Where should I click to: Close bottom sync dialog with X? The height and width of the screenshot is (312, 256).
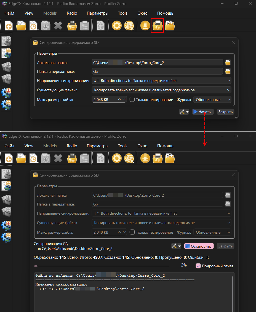coord(233,175)
